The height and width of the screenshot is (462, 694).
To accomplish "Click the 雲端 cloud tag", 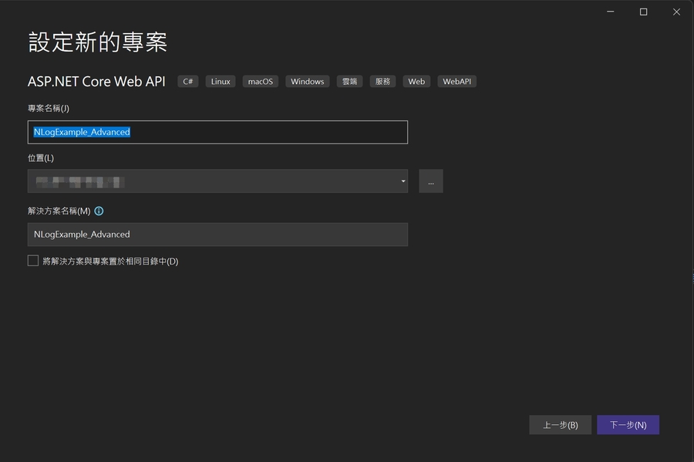I will [349, 81].
